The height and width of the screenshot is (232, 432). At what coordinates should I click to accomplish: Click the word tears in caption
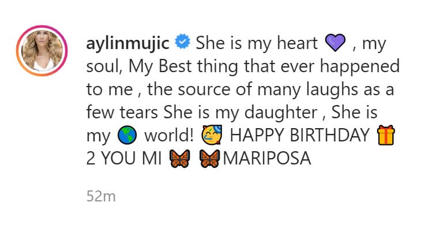click(138, 113)
